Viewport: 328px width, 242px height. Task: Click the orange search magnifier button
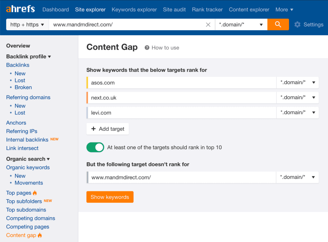point(278,24)
